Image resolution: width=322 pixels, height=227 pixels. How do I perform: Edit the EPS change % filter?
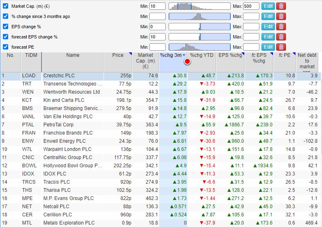(268, 27)
